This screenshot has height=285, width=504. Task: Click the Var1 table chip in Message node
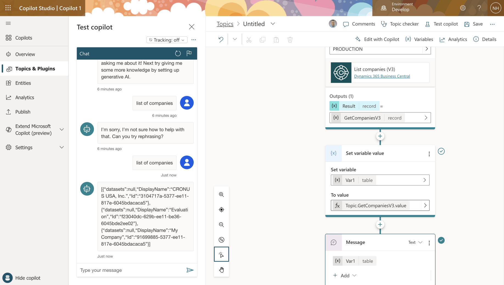click(354, 261)
